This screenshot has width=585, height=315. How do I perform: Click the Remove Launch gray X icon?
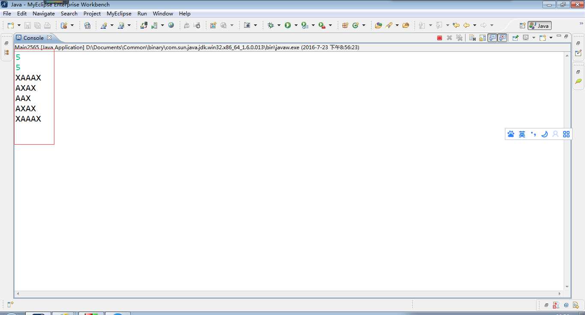[449, 38]
